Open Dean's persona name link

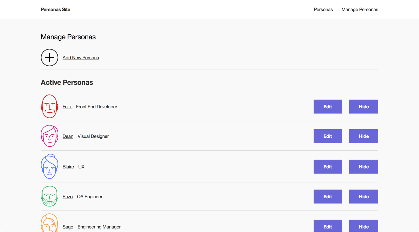68,136
